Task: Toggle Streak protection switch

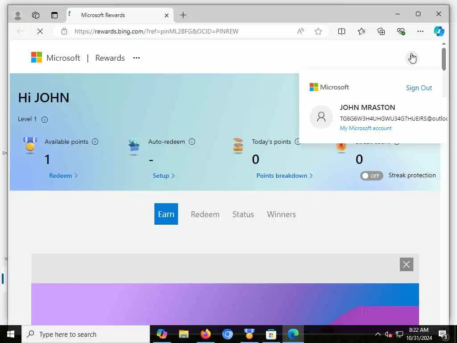Action: [x=372, y=176]
